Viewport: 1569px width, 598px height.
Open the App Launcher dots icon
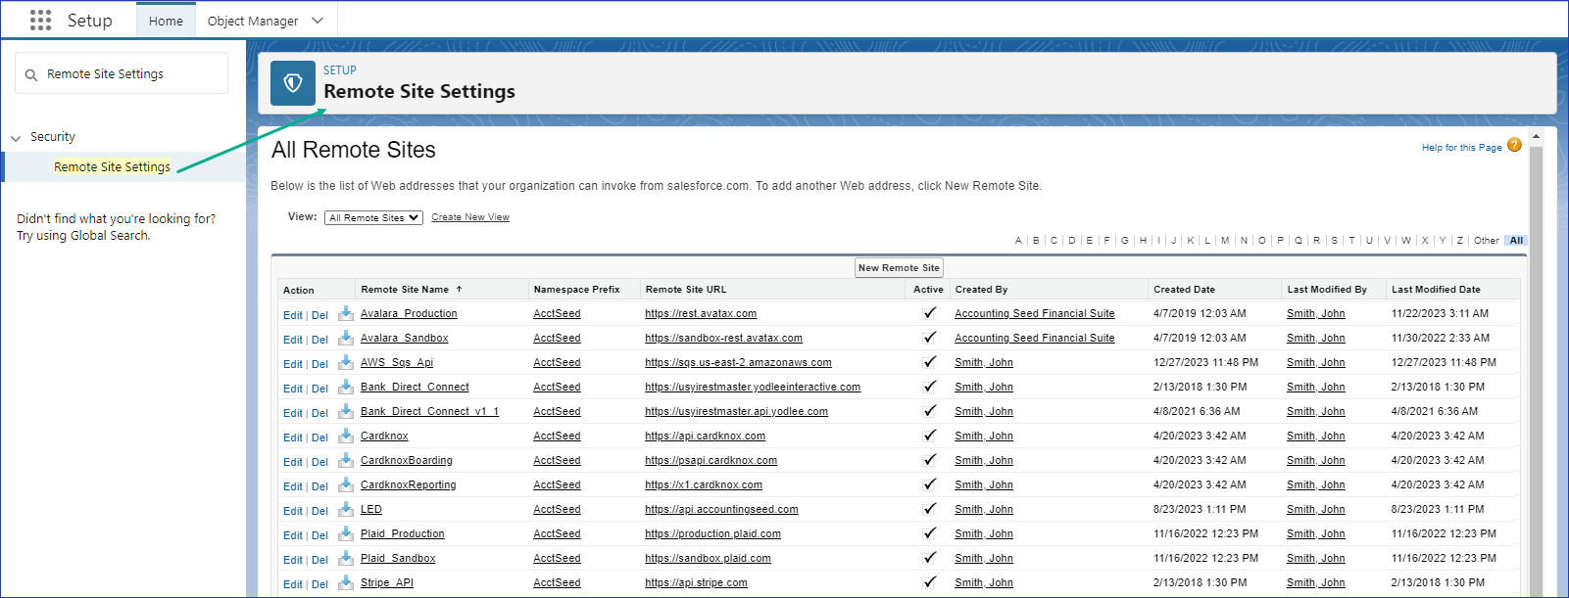(x=40, y=21)
